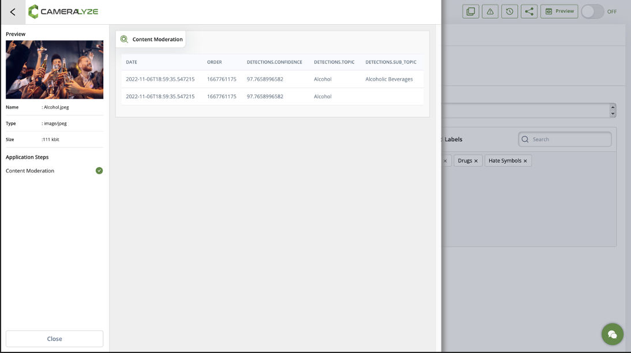
Task: Click the file name Alcohol.jpeg
Action: (x=57, y=107)
